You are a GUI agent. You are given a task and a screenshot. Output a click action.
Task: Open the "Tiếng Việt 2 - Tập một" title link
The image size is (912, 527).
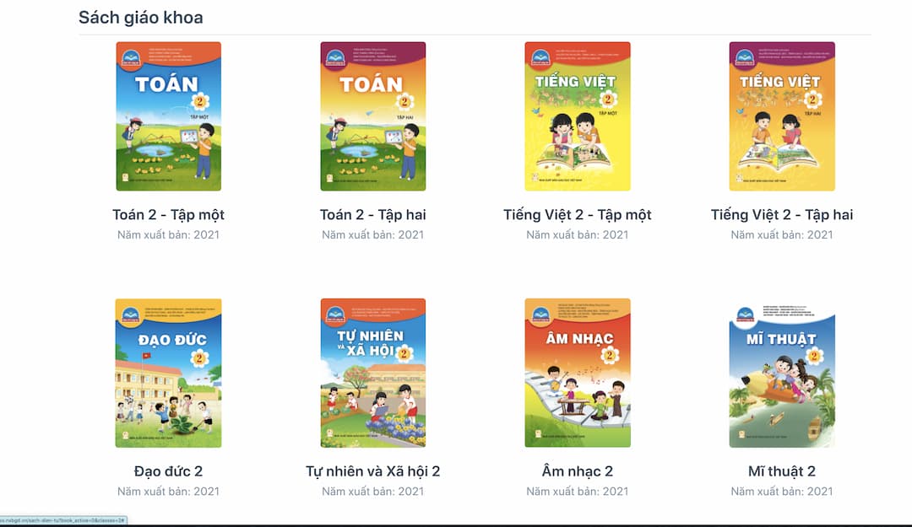pos(578,215)
